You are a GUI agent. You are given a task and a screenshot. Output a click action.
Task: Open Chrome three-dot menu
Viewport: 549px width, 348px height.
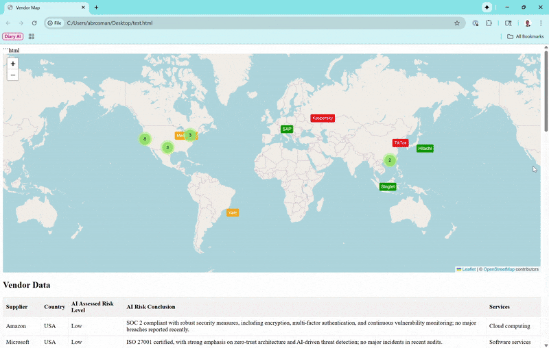tap(541, 23)
